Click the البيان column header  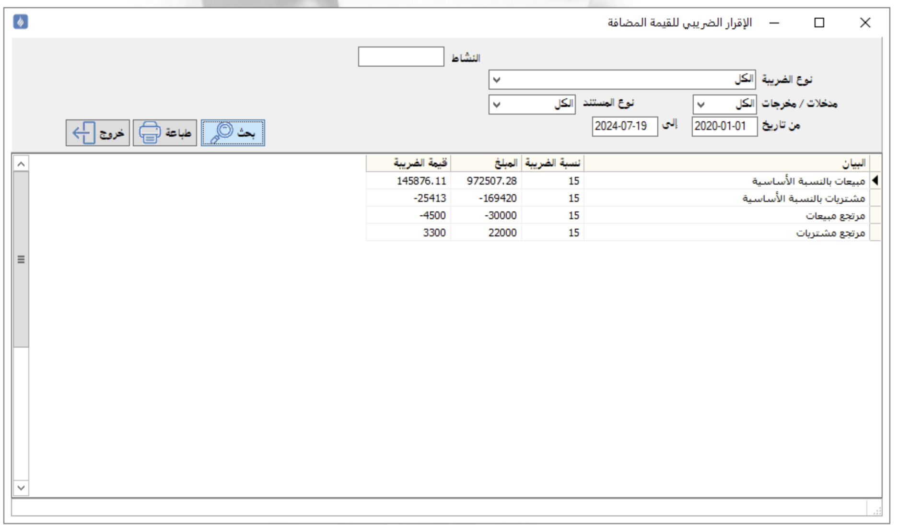[726, 163]
